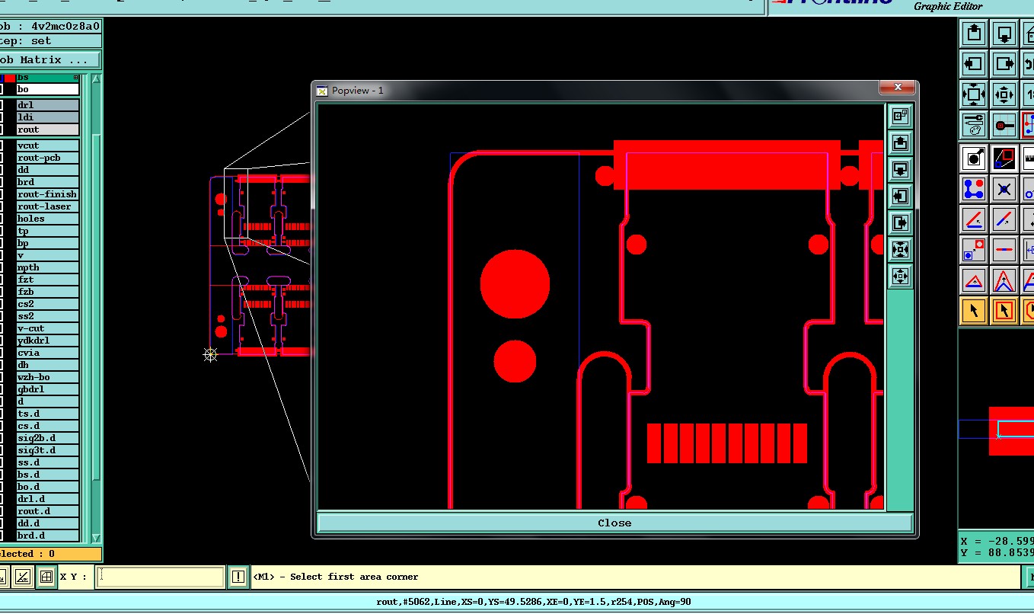This screenshot has height=614, width=1034.
Task: Open the tools and palette options icon
Action: click(974, 125)
